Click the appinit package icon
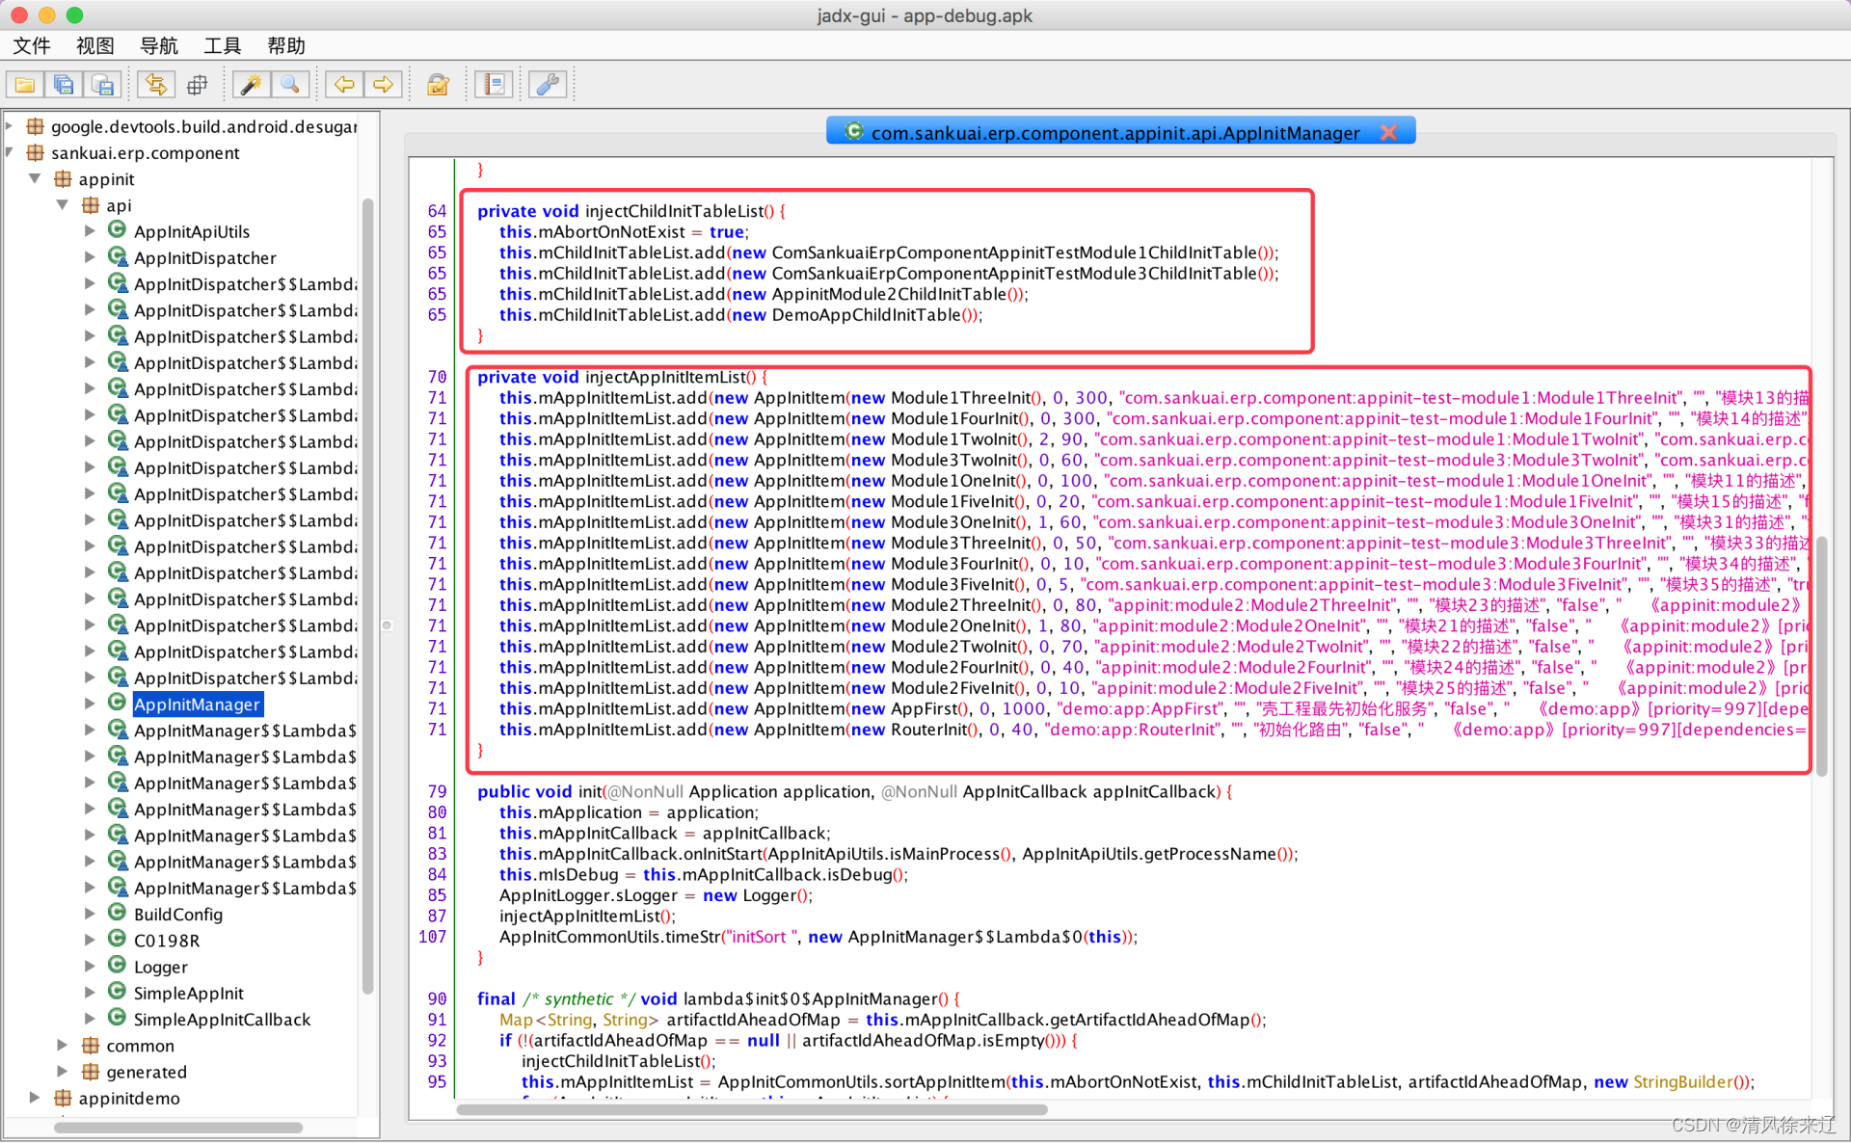This screenshot has width=1851, height=1143. coord(64,178)
